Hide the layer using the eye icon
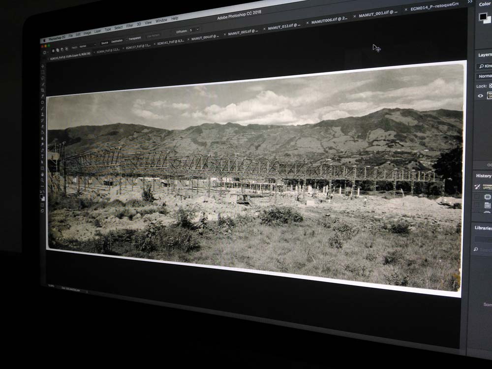Viewport: 492px width, 369px height. [481, 96]
